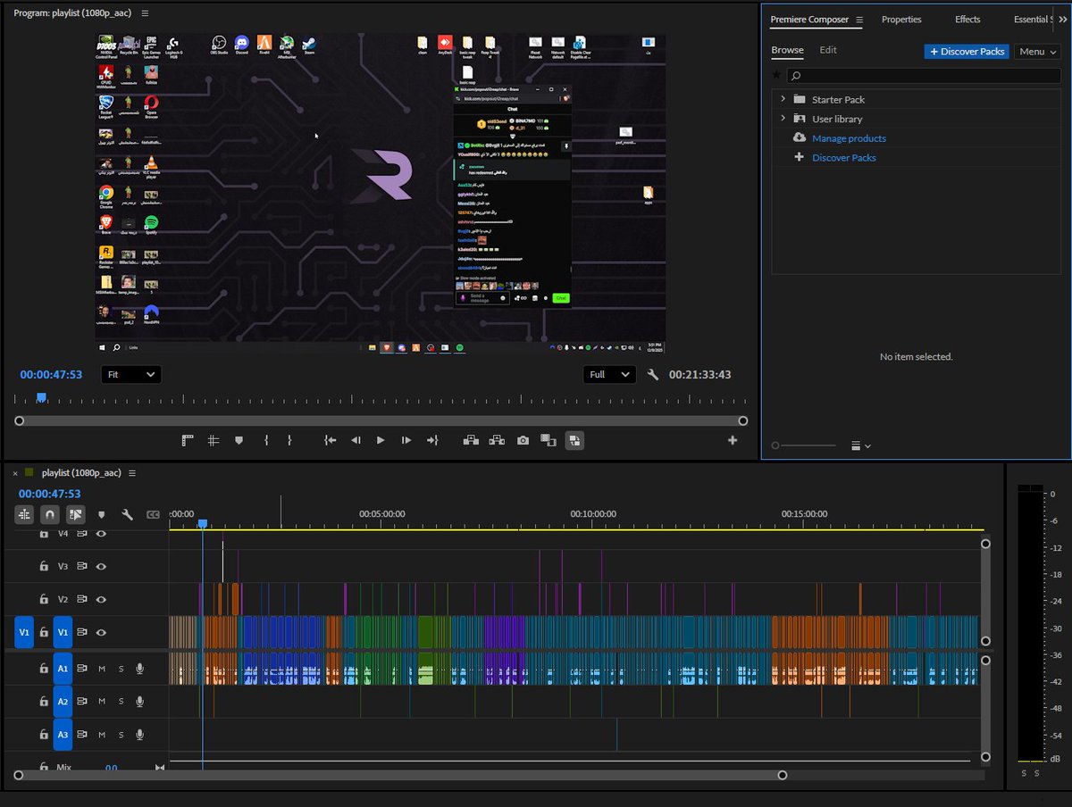Toggle A2 track targeting
The width and height of the screenshot is (1072, 807).
click(x=63, y=702)
